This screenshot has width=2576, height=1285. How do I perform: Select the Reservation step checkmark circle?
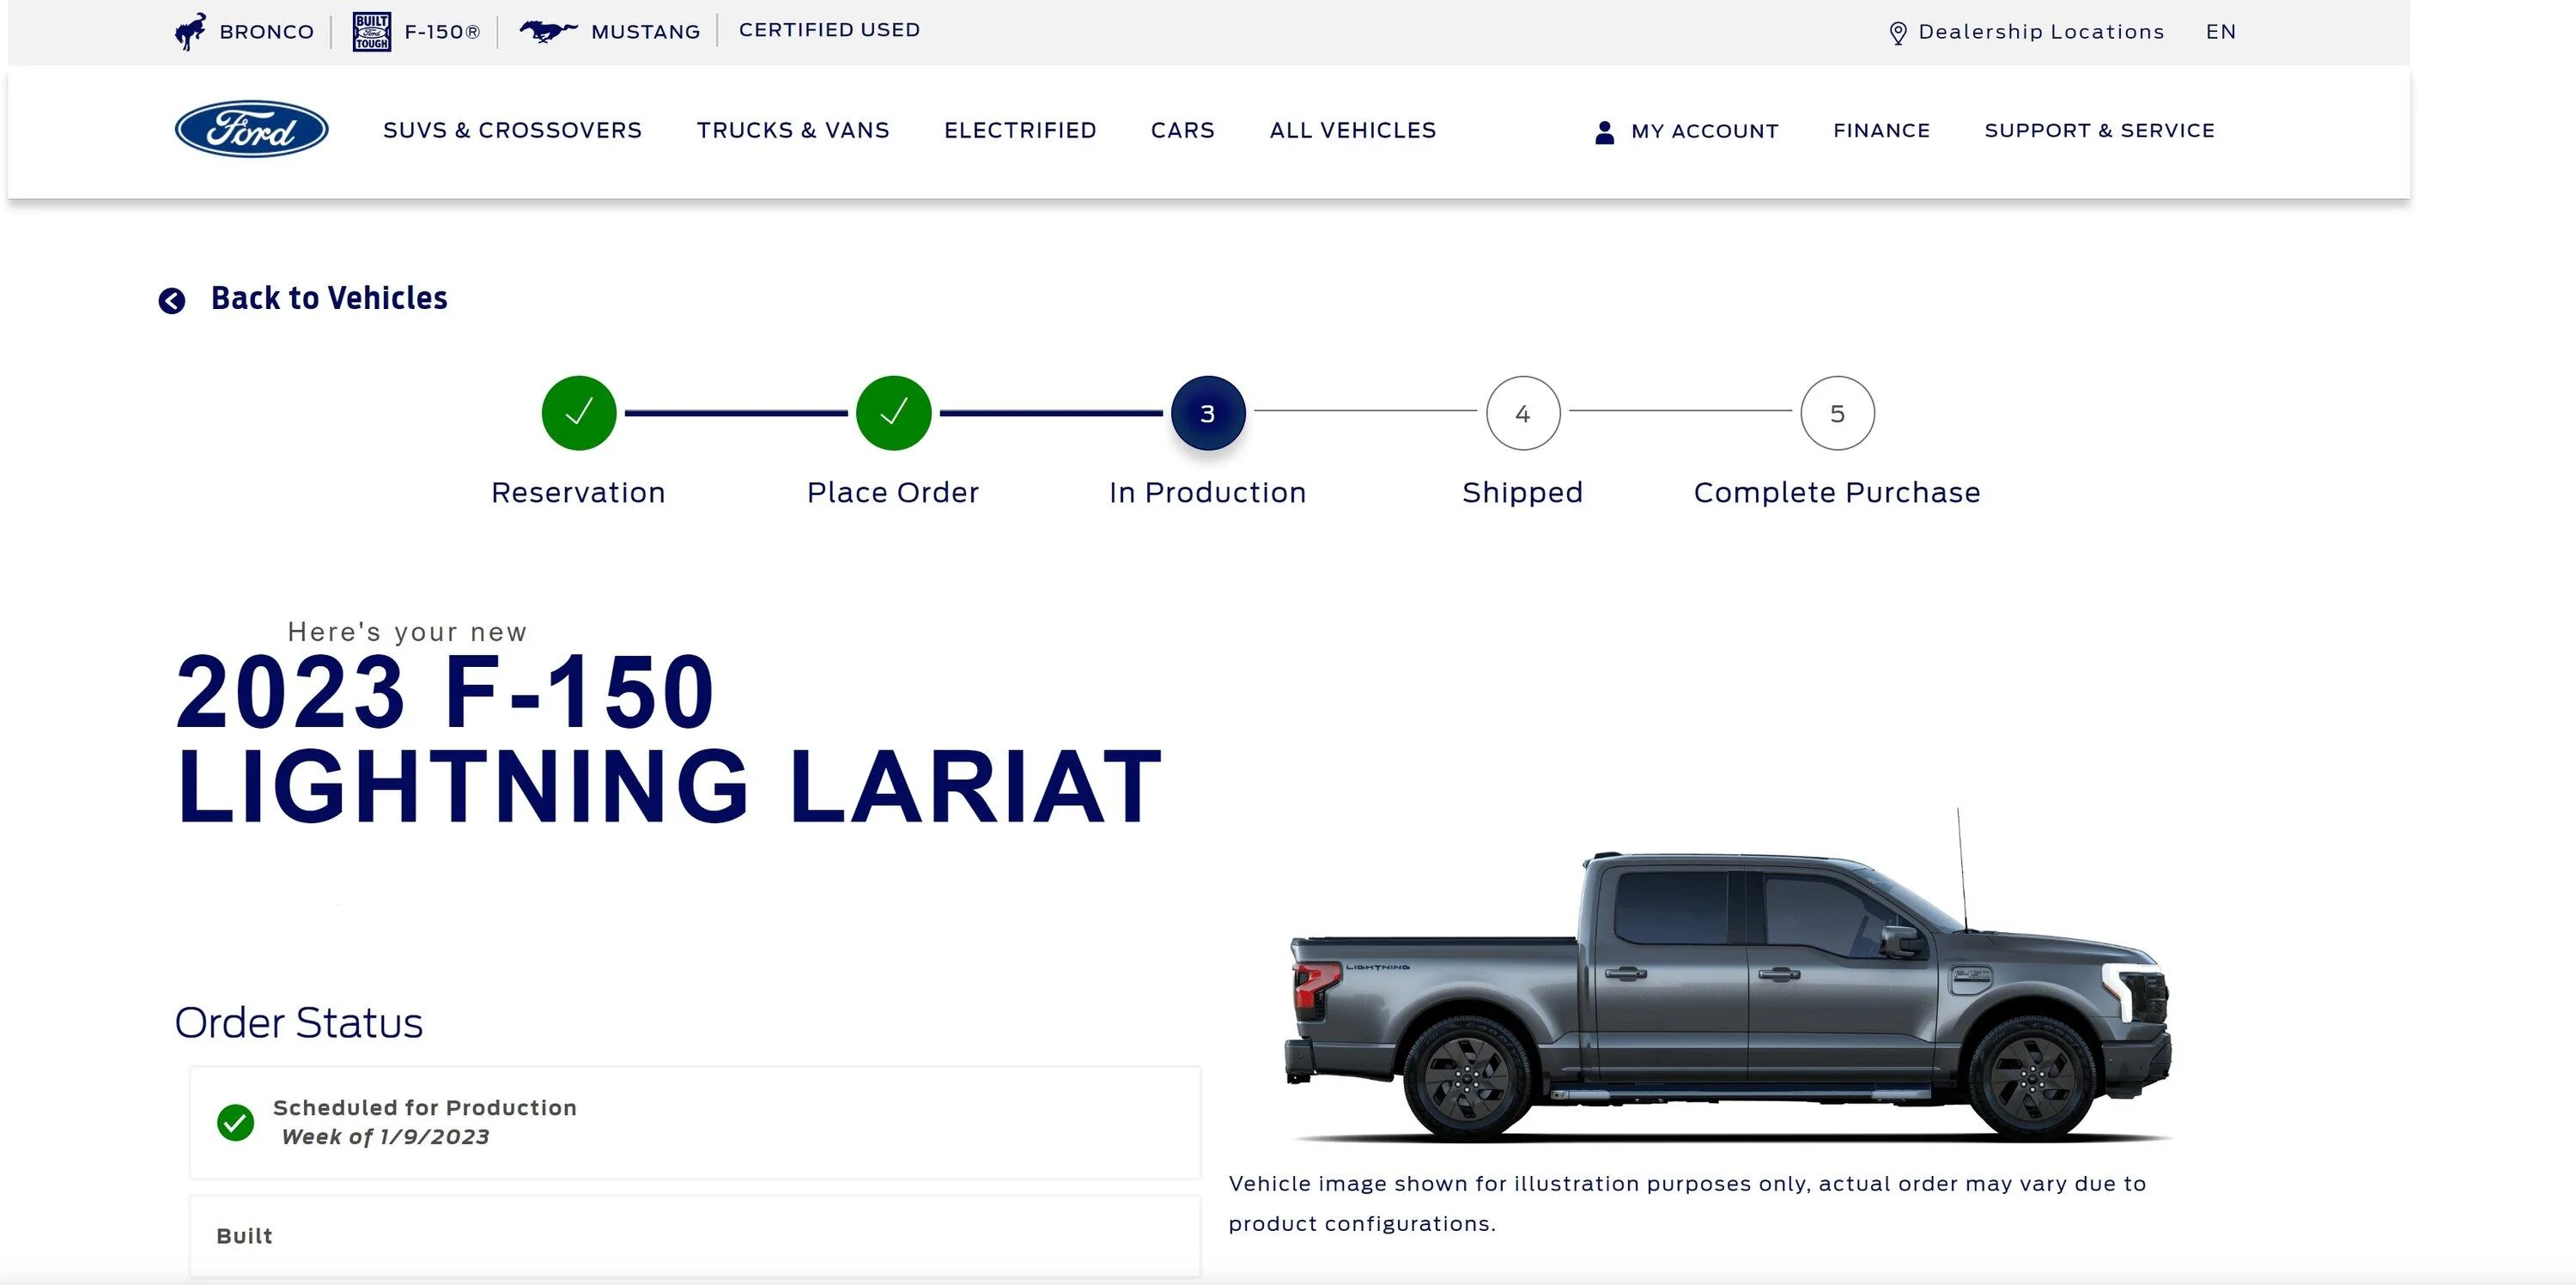point(579,413)
